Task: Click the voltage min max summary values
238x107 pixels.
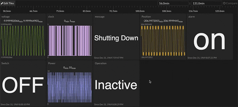Action: 23,21
